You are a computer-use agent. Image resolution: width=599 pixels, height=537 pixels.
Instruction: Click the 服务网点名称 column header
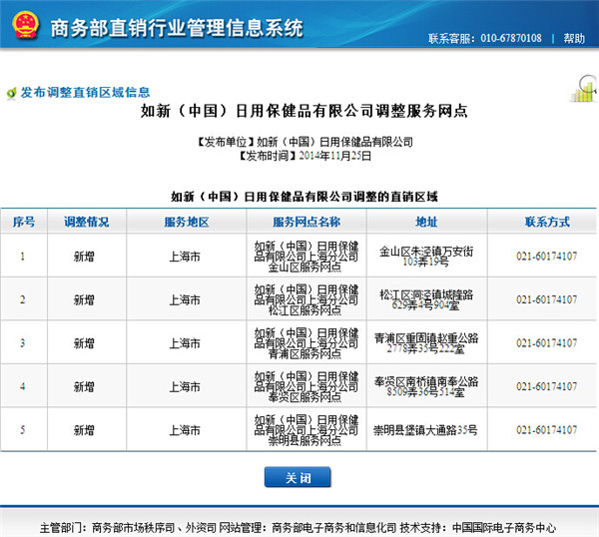[x=305, y=222]
